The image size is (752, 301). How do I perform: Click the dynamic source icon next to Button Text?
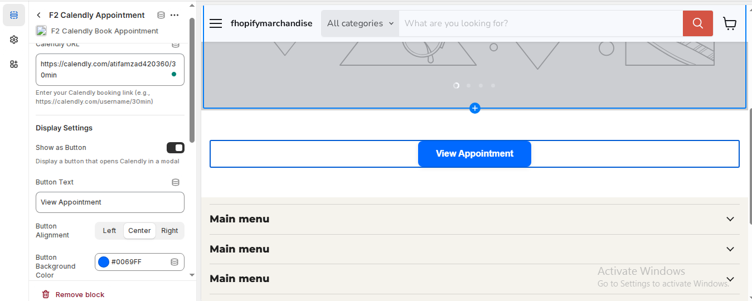(176, 182)
